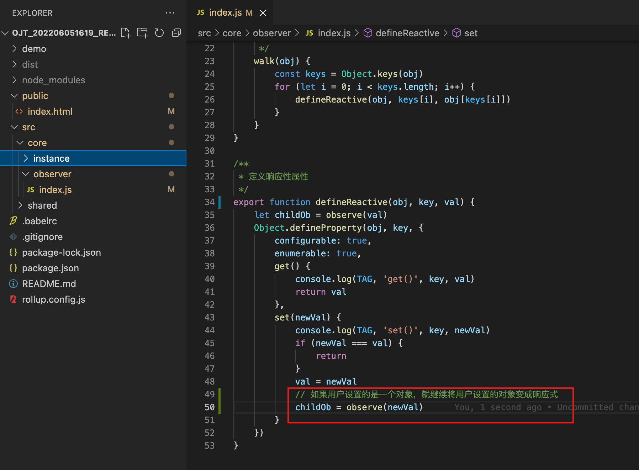Open index.html in the public folder
Screen dimensions: 639x470
coord(93,111)
